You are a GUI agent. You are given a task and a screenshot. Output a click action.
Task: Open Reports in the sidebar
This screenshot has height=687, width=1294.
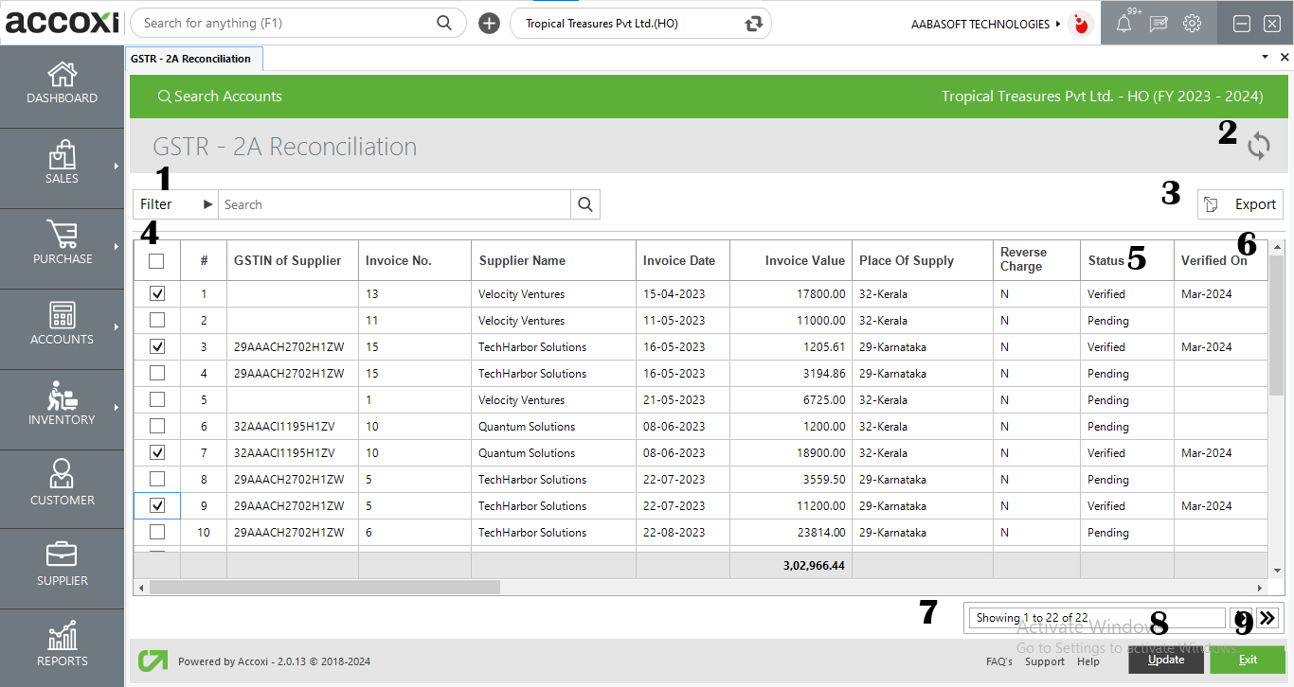(62, 645)
